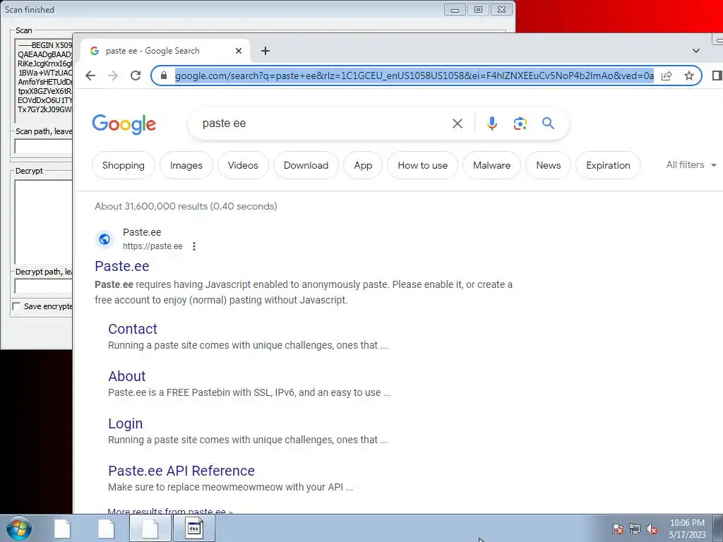
Task: Open a new tab with plus
Action: [265, 51]
